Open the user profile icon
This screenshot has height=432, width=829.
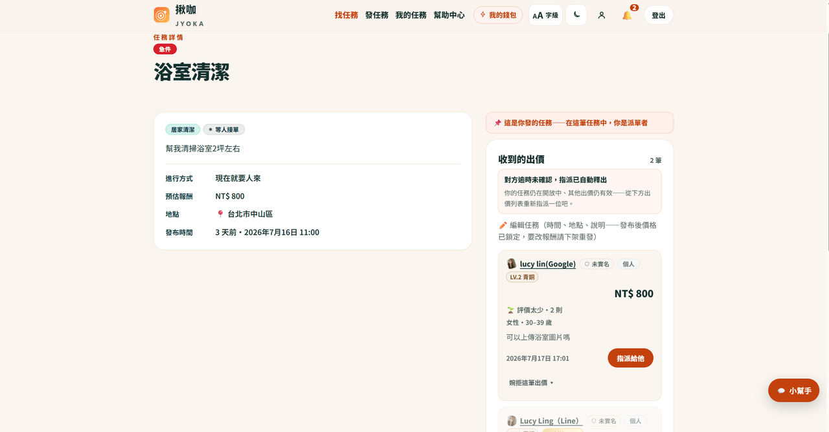(602, 15)
